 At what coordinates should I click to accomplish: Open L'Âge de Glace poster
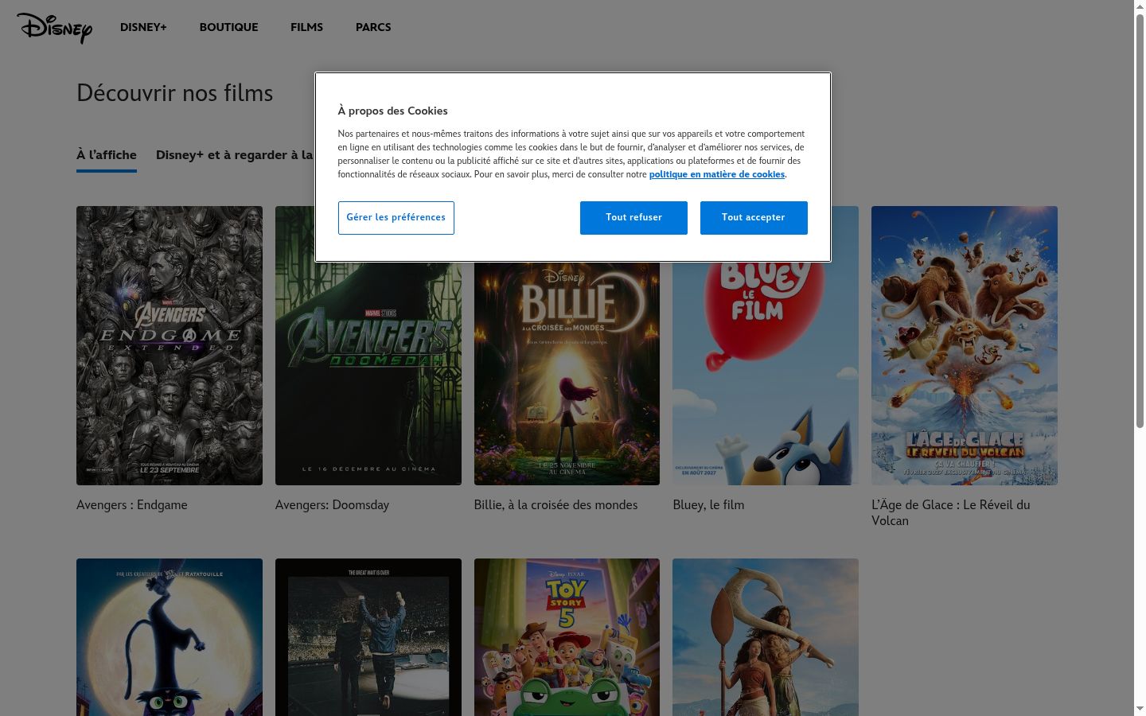pyautogui.click(x=965, y=345)
